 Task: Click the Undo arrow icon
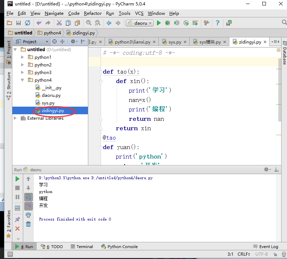click(x=39, y=23)
